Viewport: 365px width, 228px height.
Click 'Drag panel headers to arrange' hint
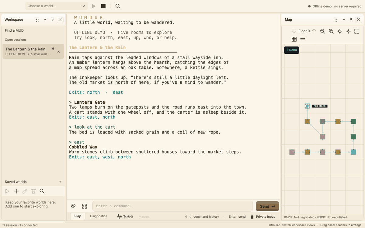coord(341,225)
